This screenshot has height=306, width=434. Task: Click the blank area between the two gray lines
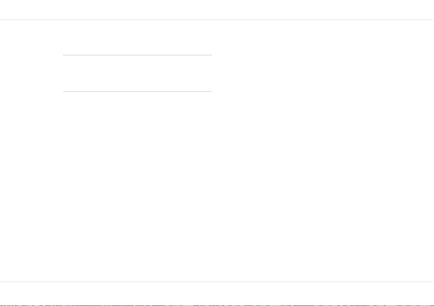(x=137, y=73)
